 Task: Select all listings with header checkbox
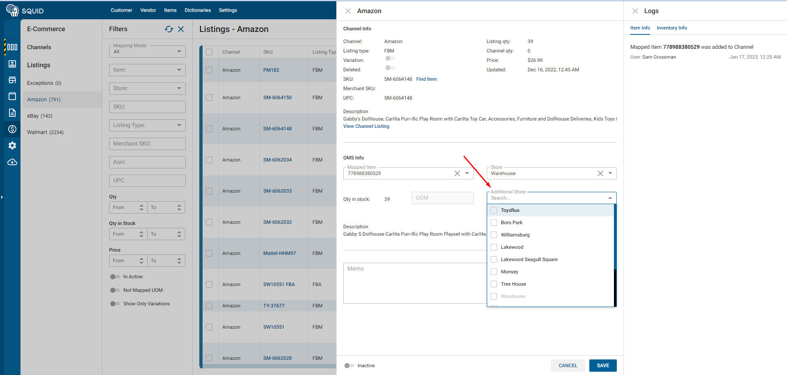pyautogui.click(x=209, y=52)
